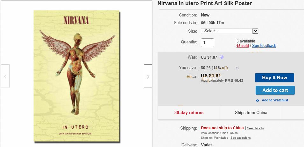Click the next image arrow
This screenshot has width=304, height=147.
[148, 76]
